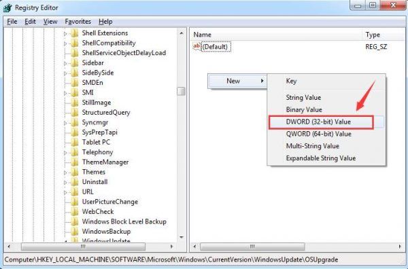Open the Favorites menu
This screenshot has width=408, height=269.
click(x=78, y=22)
